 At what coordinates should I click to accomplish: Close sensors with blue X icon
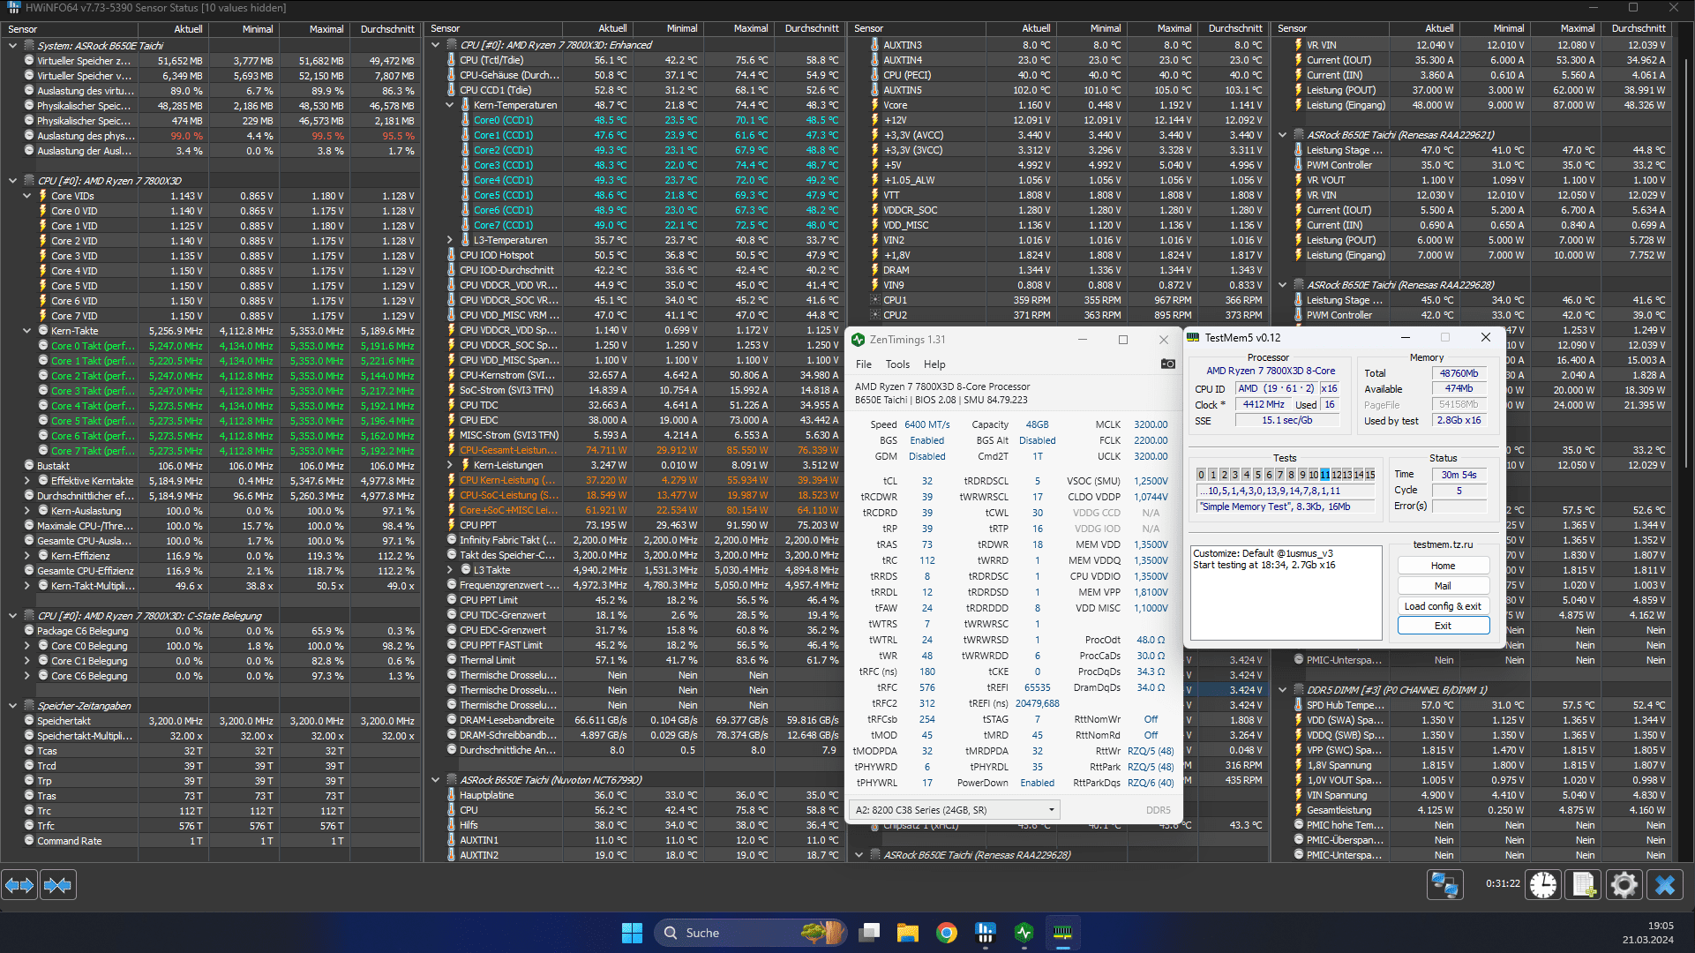click(1665, 884)
